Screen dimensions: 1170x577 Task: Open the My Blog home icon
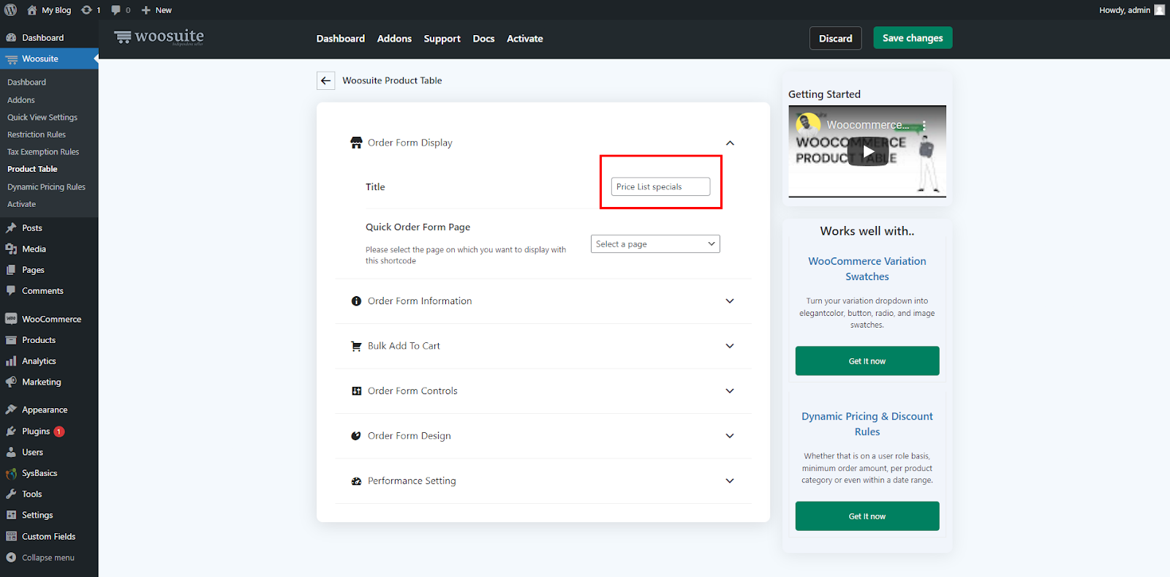pos(31,10)
